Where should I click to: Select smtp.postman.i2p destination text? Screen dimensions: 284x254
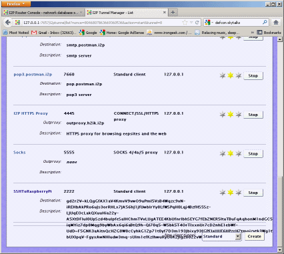85,45
